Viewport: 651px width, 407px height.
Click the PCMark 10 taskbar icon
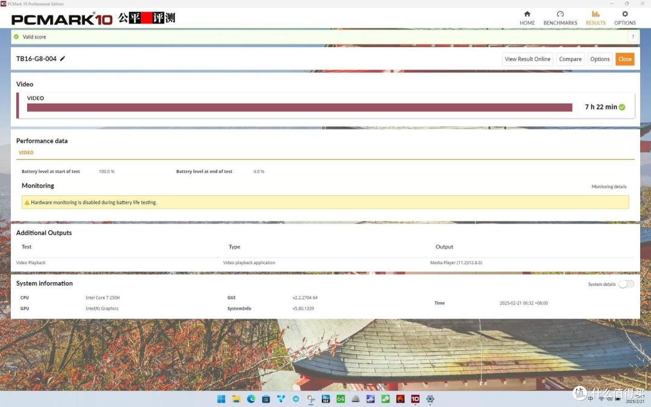tap(415, 399)
